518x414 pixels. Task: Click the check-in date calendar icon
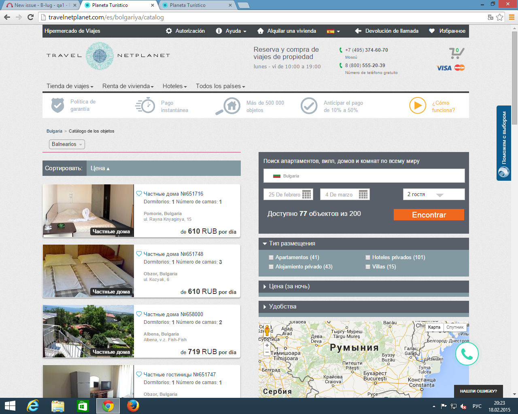pyautogui.click(x=307, y=194)
